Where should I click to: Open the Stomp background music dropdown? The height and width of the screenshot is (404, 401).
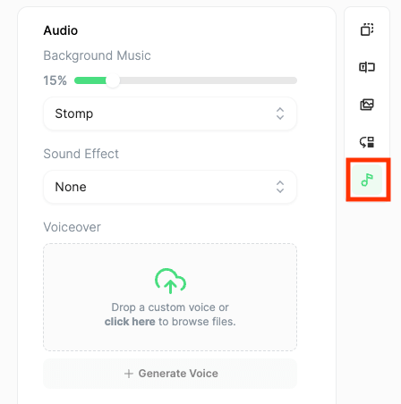coord(170,114)
